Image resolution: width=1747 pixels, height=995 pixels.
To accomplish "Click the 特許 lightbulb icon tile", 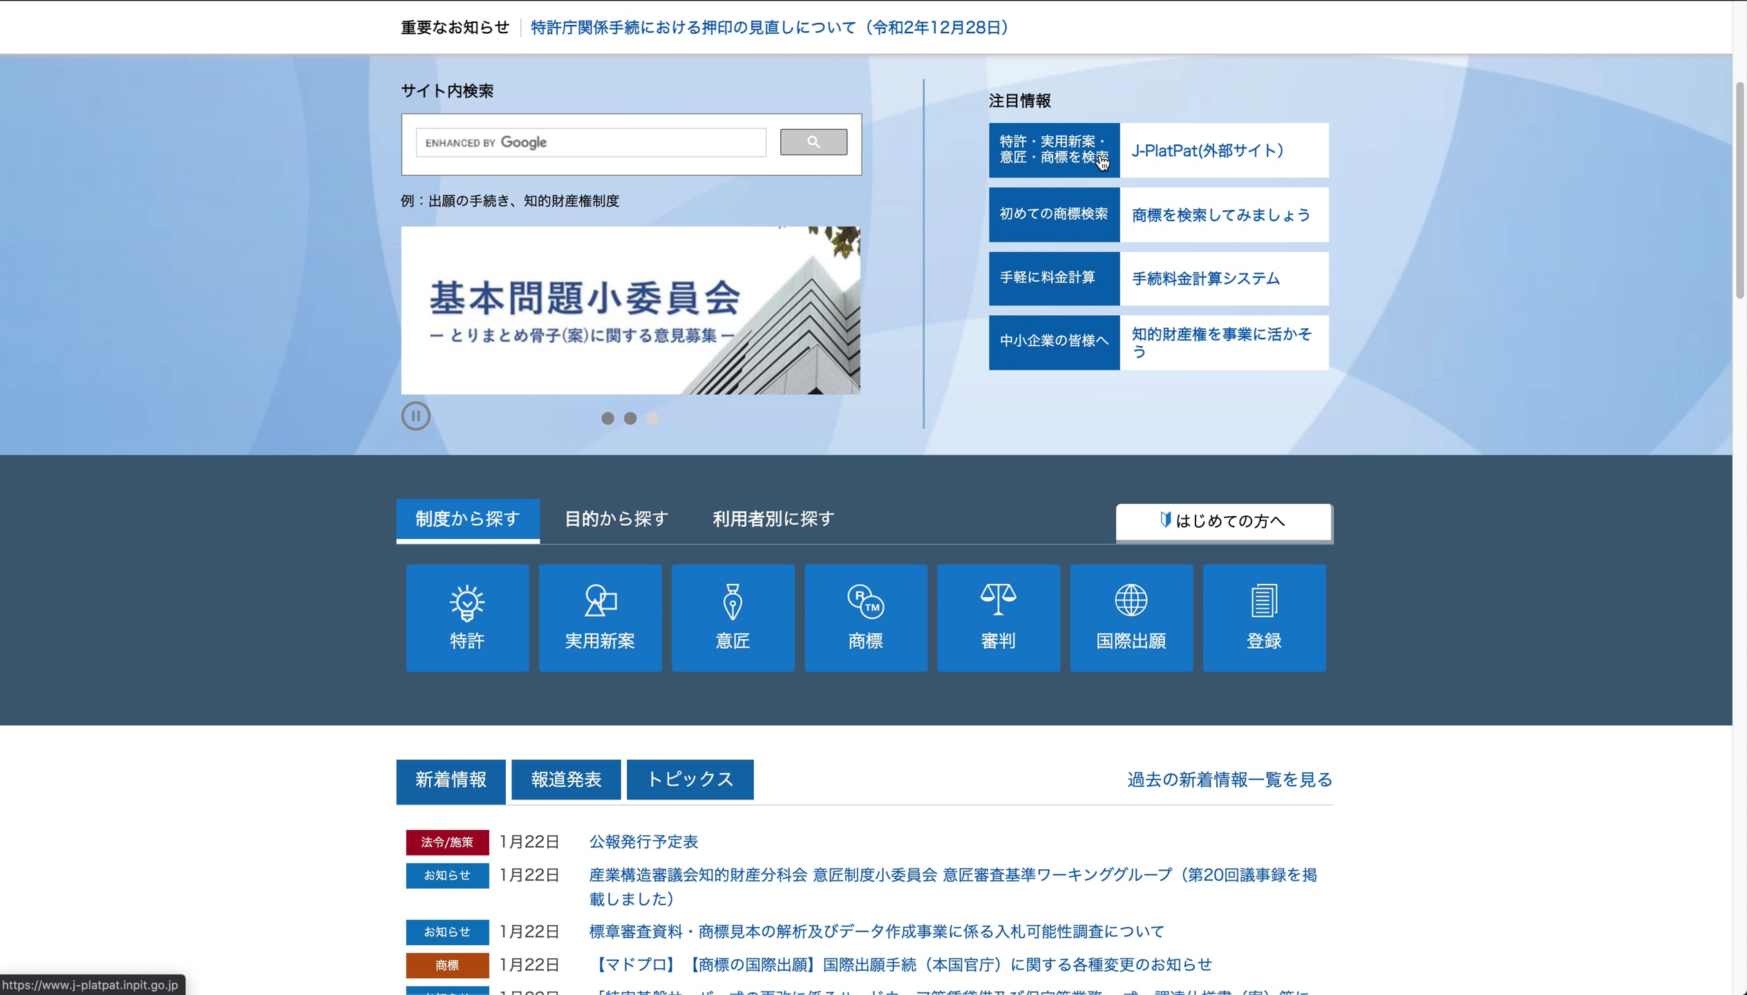I will [x=467, y=617].
